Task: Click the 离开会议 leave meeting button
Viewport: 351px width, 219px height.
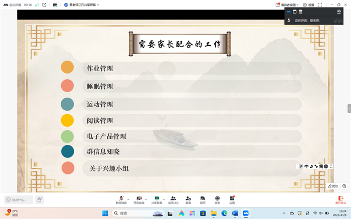Action: click(340, 199)
